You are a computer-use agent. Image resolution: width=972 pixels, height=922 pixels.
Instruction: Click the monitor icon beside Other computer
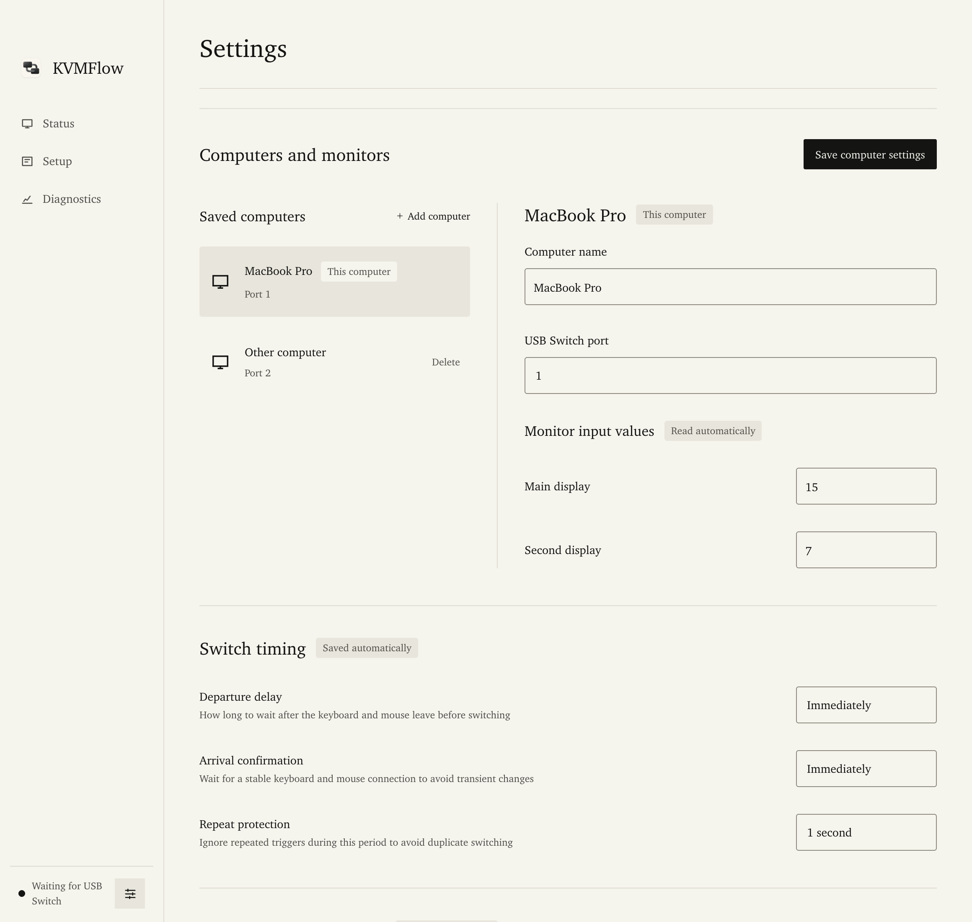(x=220, y=362)
